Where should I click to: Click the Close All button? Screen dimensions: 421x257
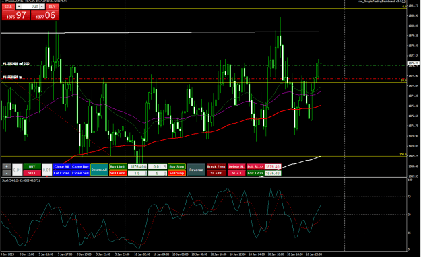(x=61, y=166)
